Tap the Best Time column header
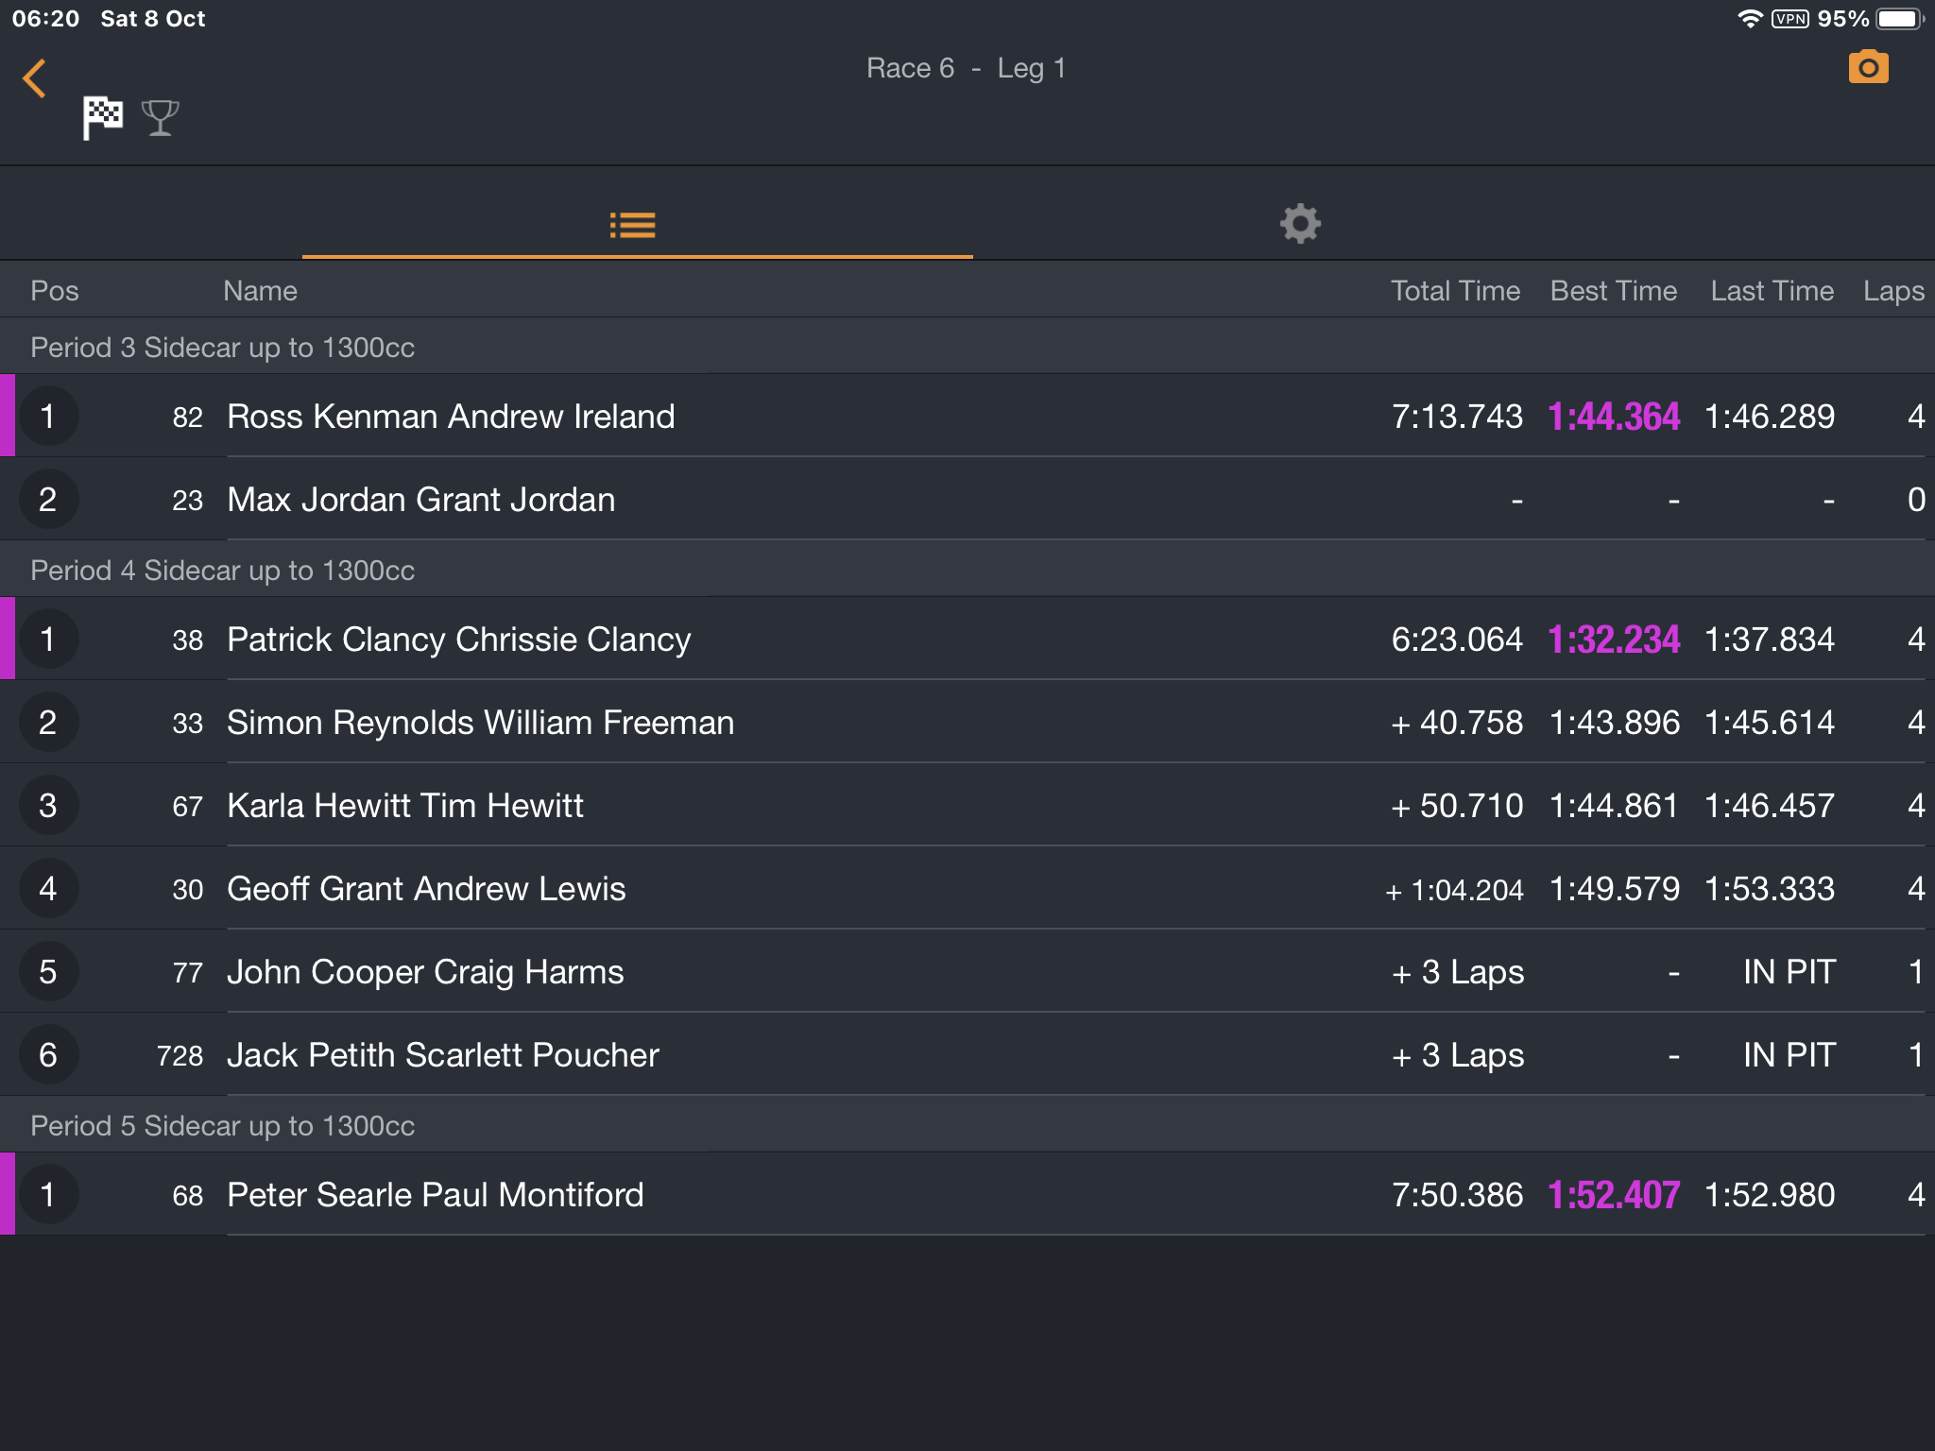Screen dimensions: 1935x1451 (1613, 291)
